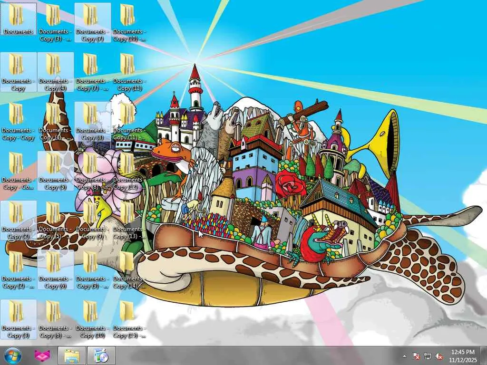Image resolution: width=487 pixels, height=365 pixels.
Task: Select the "Documents - Copy (6)" folder
Action: [x=55, y=270]
